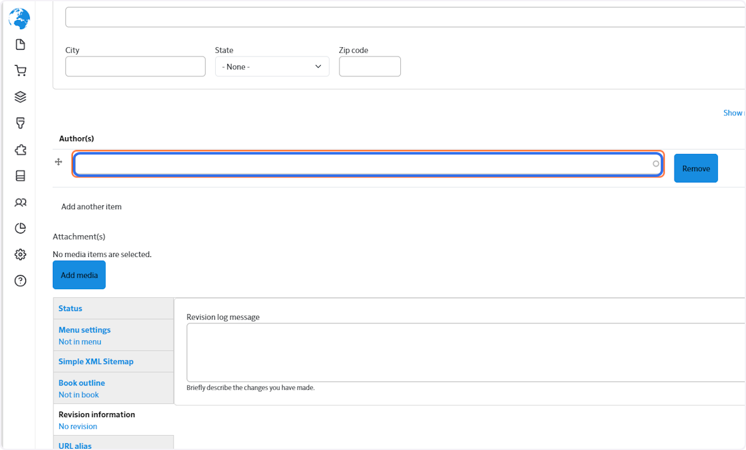Click the City input field
This screenshot has width=746, height=450.
pos(136,66)
